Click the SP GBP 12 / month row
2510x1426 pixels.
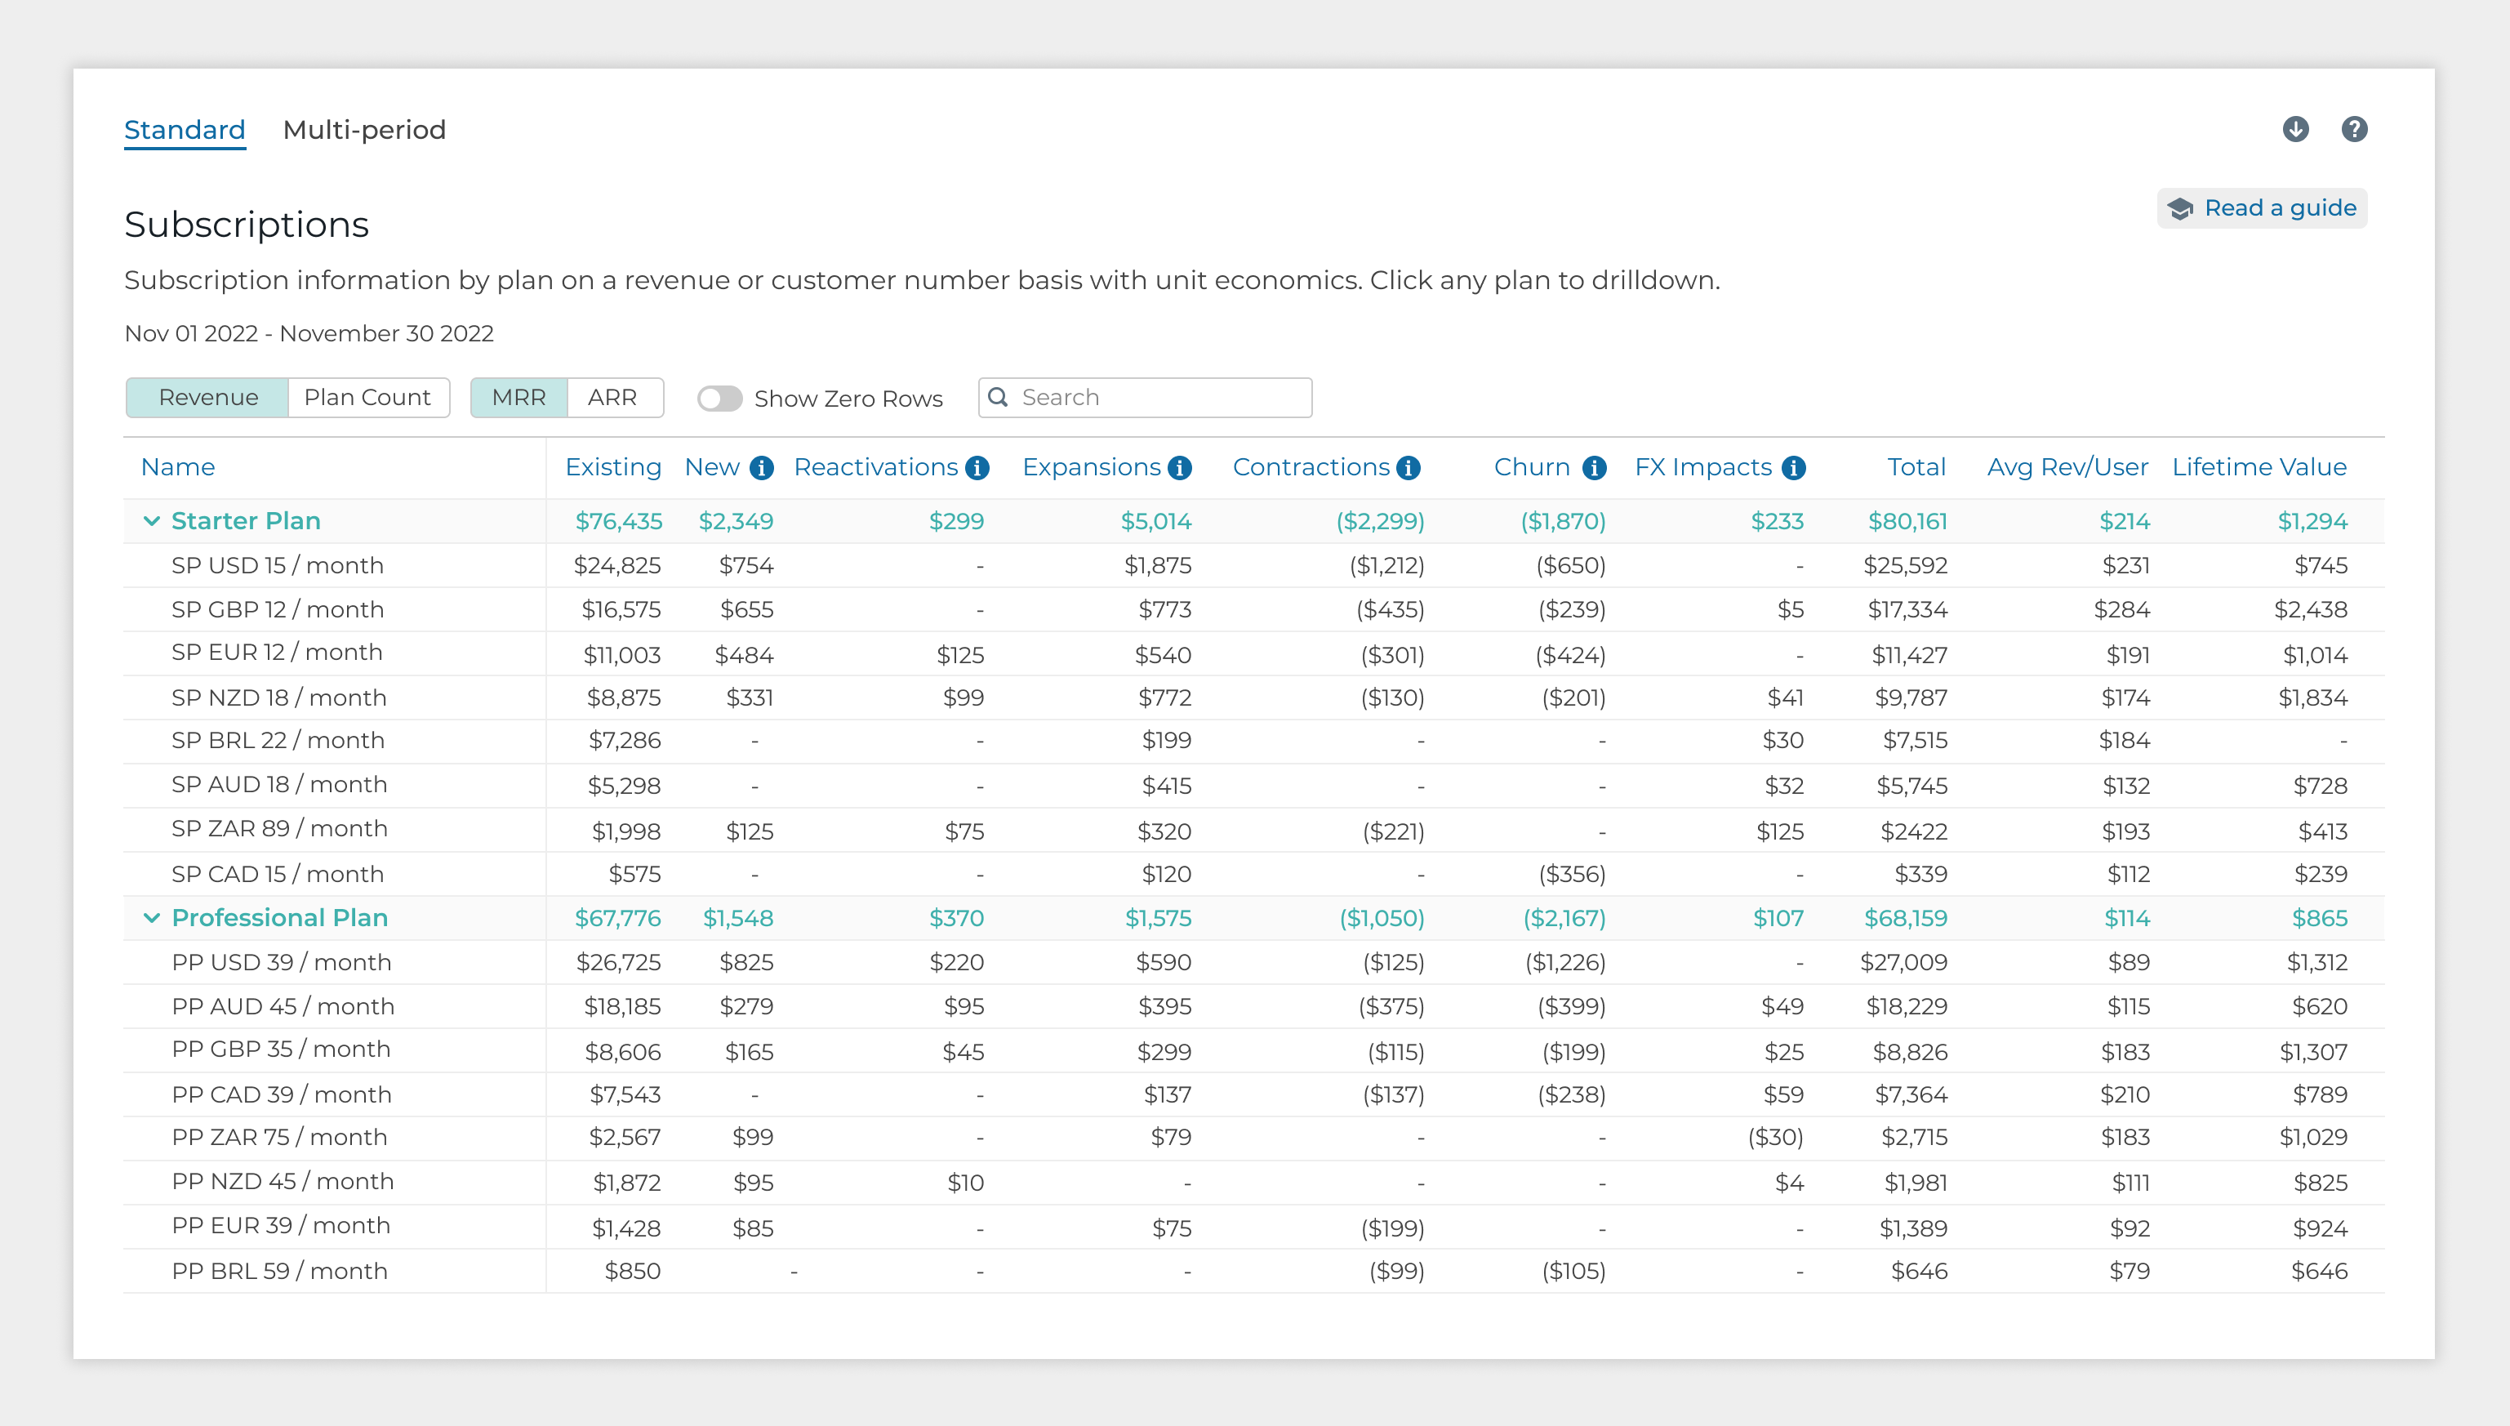(x=1253, y=609)
